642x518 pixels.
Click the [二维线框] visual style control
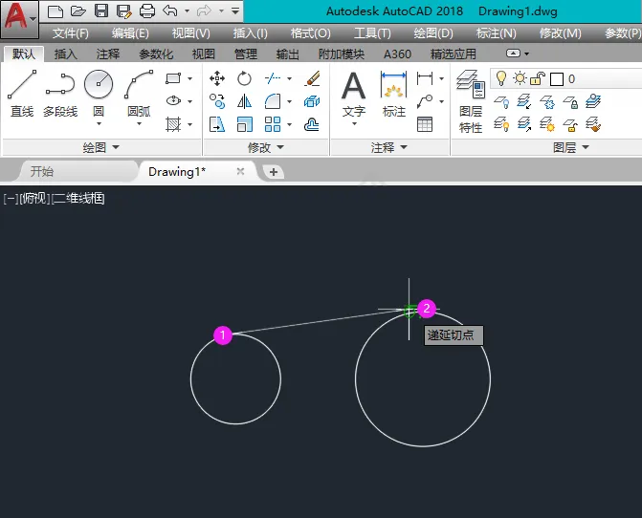click(77, 199)
